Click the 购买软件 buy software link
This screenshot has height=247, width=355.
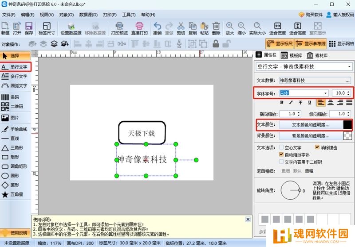coord(310,15)
